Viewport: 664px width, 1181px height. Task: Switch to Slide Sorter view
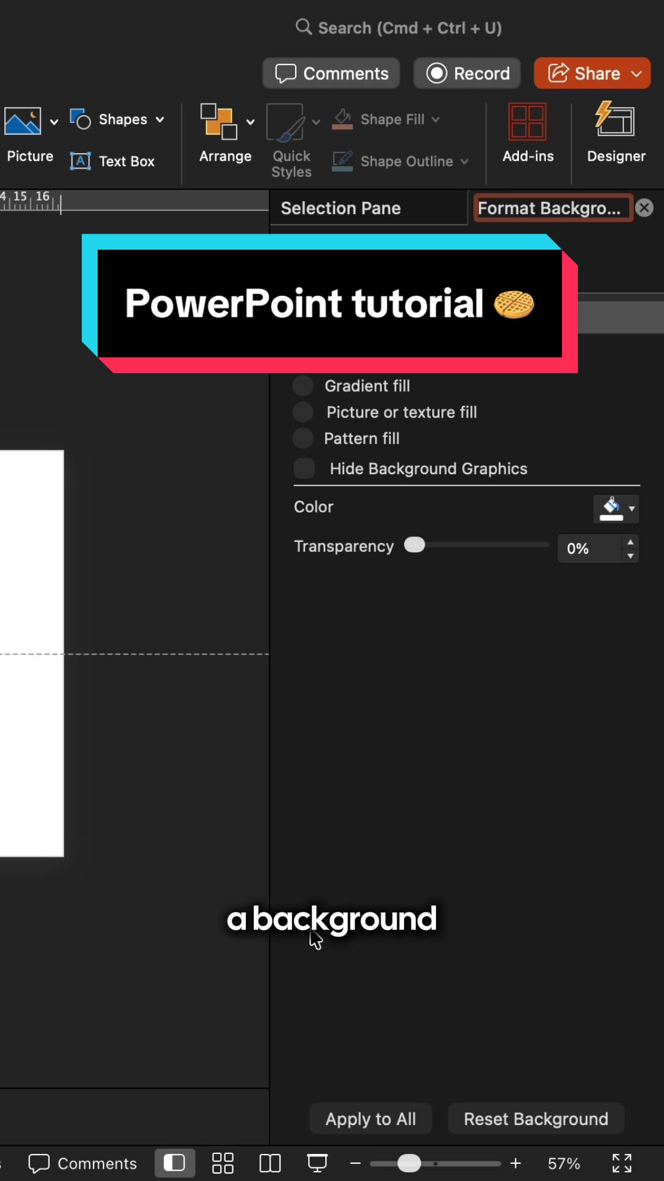[x=223, y=1163]
